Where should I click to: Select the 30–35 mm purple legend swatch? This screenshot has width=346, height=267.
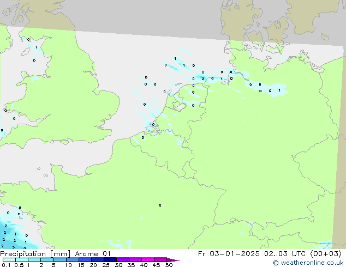pos(122,260)
